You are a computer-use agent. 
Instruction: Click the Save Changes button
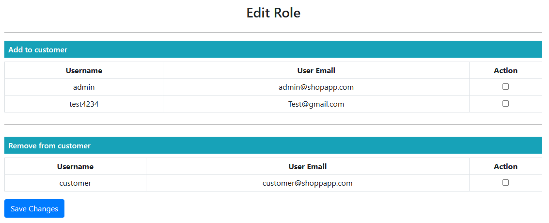[x=34, y=208]
